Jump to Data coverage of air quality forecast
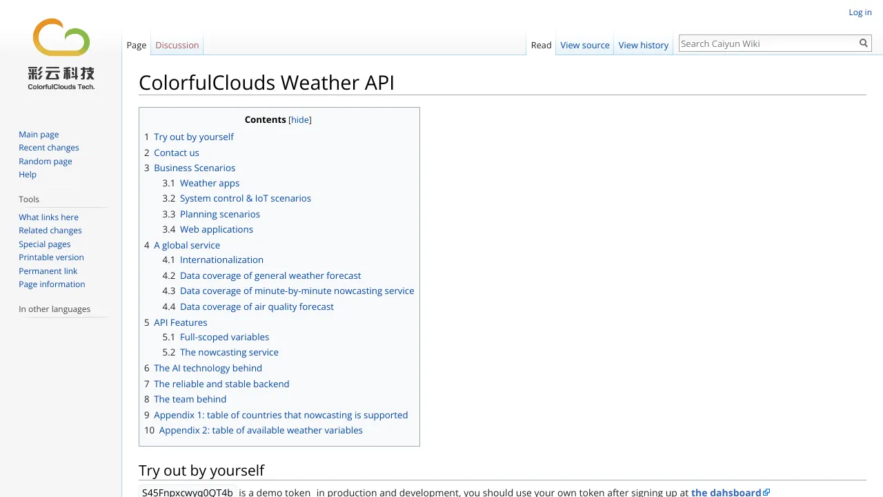 [x=248, y=306]
